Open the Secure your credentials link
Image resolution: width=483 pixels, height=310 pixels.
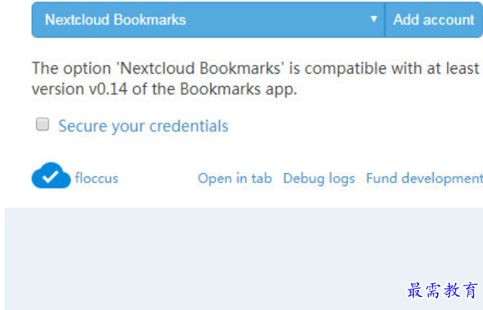(143, 126)
